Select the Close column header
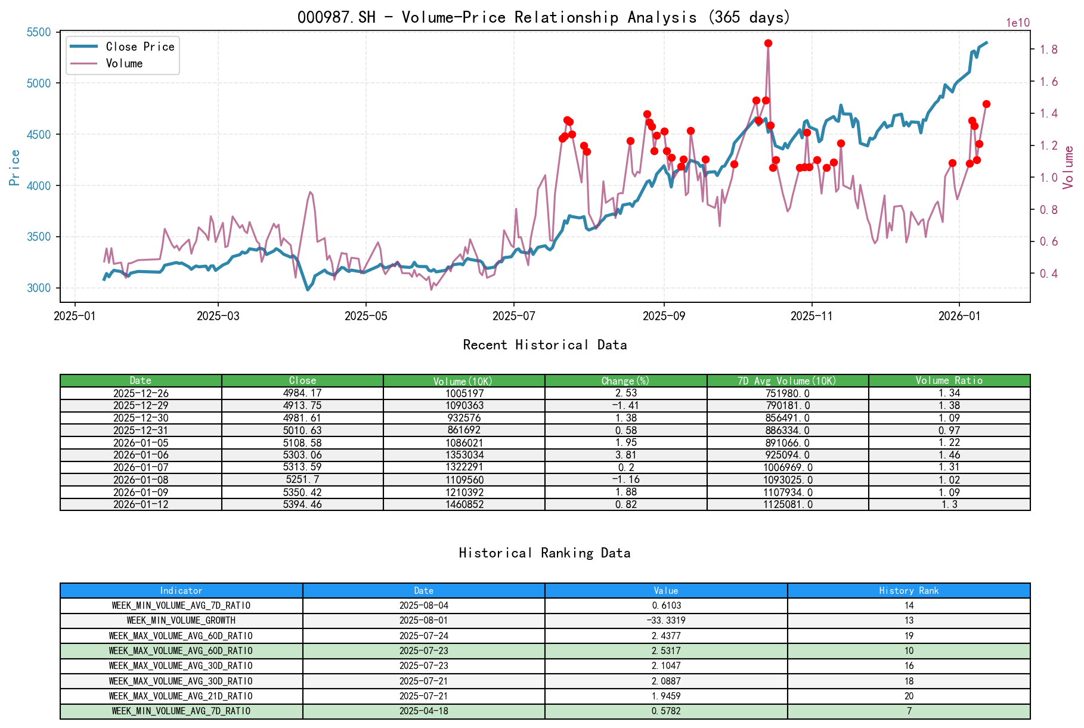 (302, 380)
